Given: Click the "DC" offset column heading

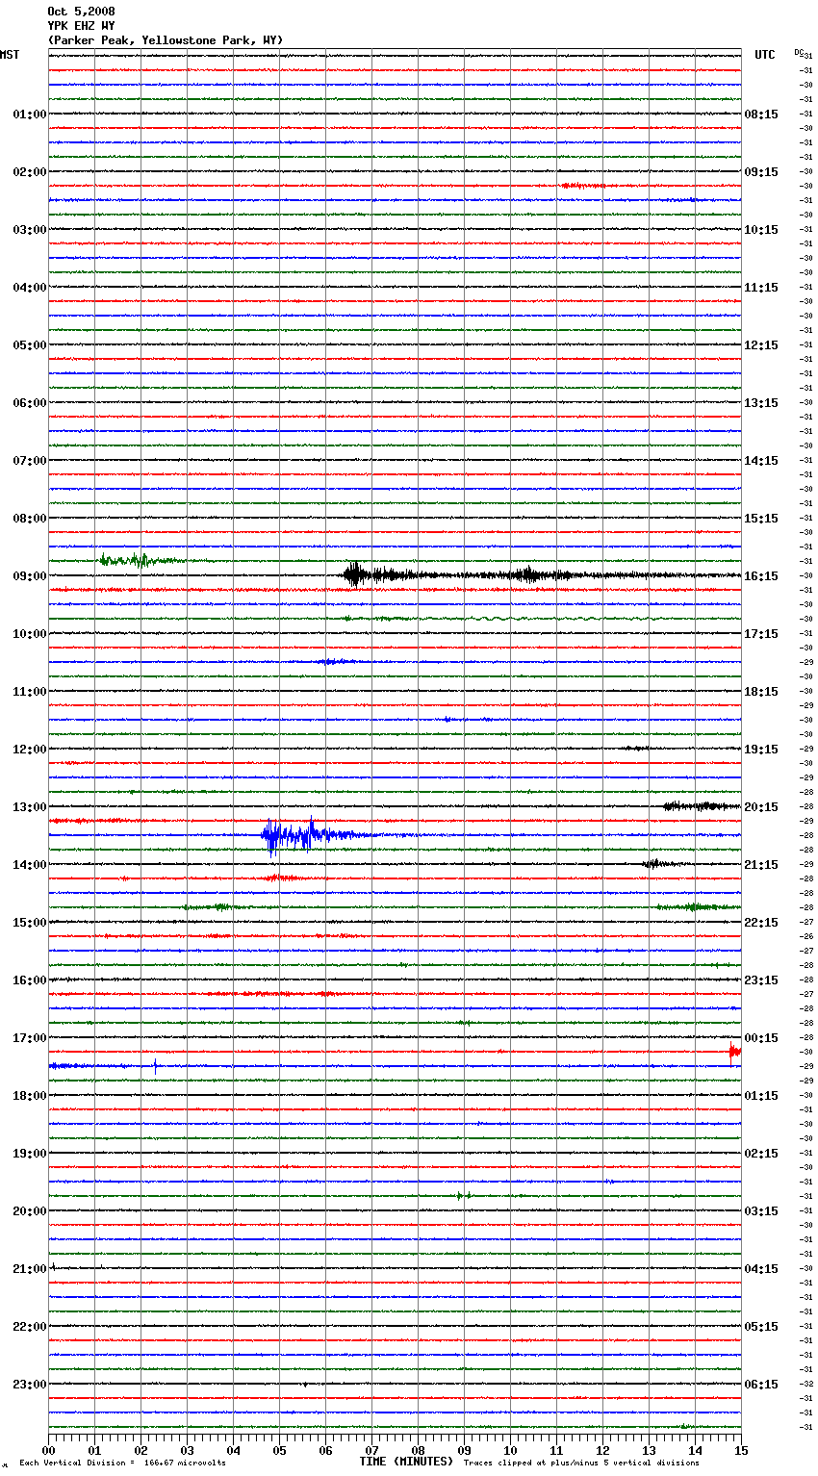Looking at the screenshot, I should (x=799, y=52).
